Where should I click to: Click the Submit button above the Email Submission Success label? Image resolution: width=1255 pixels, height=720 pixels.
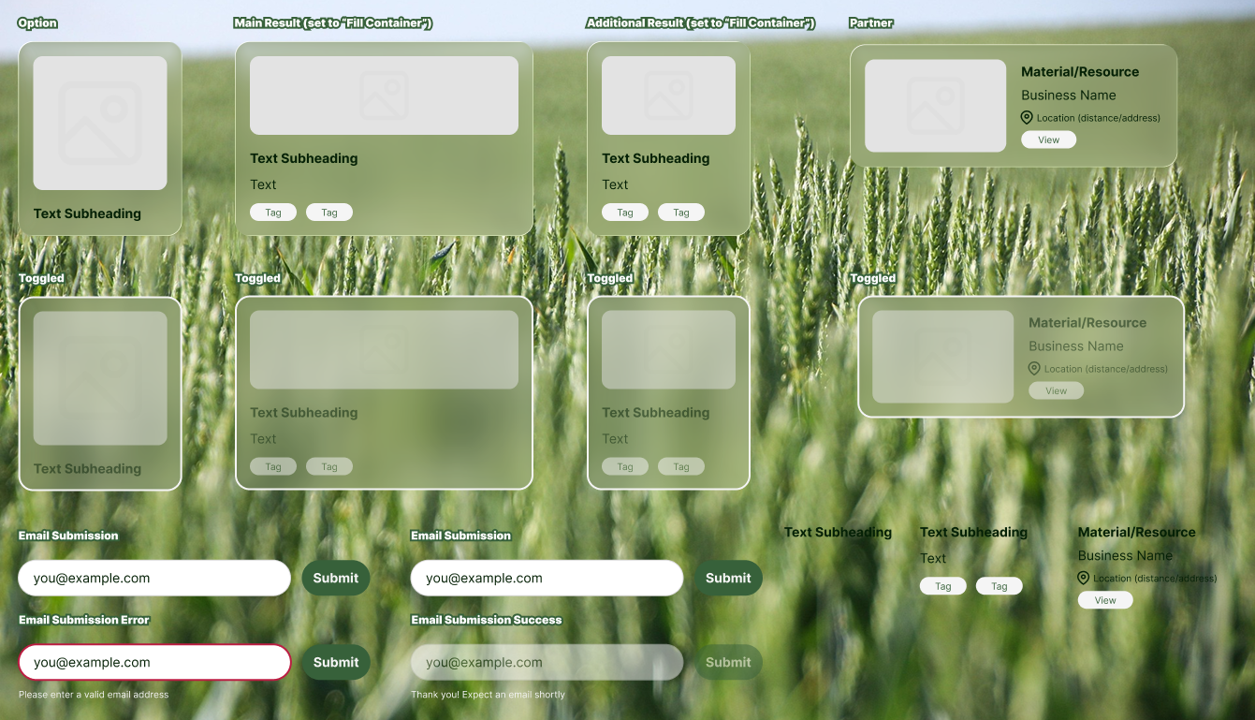(x=728, y=578)
